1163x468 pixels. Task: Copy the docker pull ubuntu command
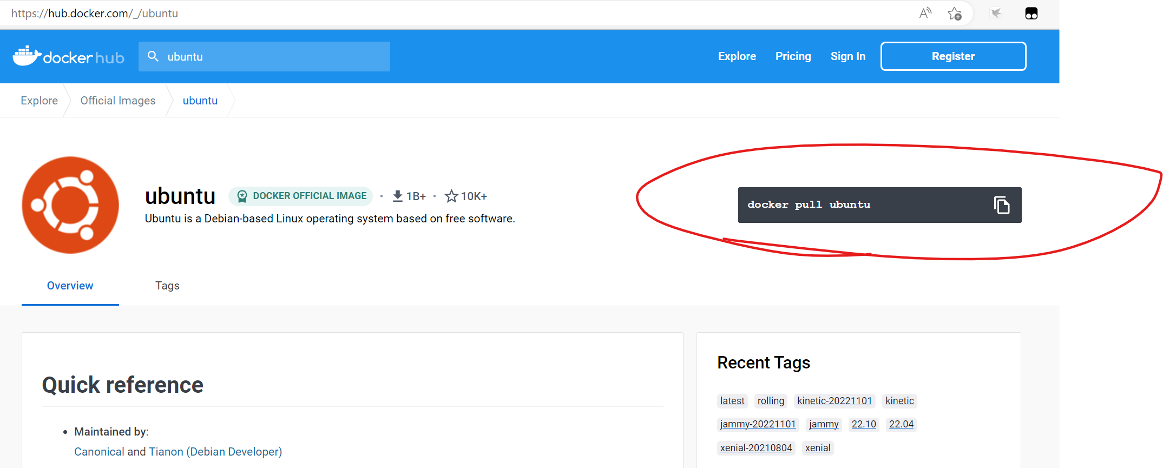1002,205
